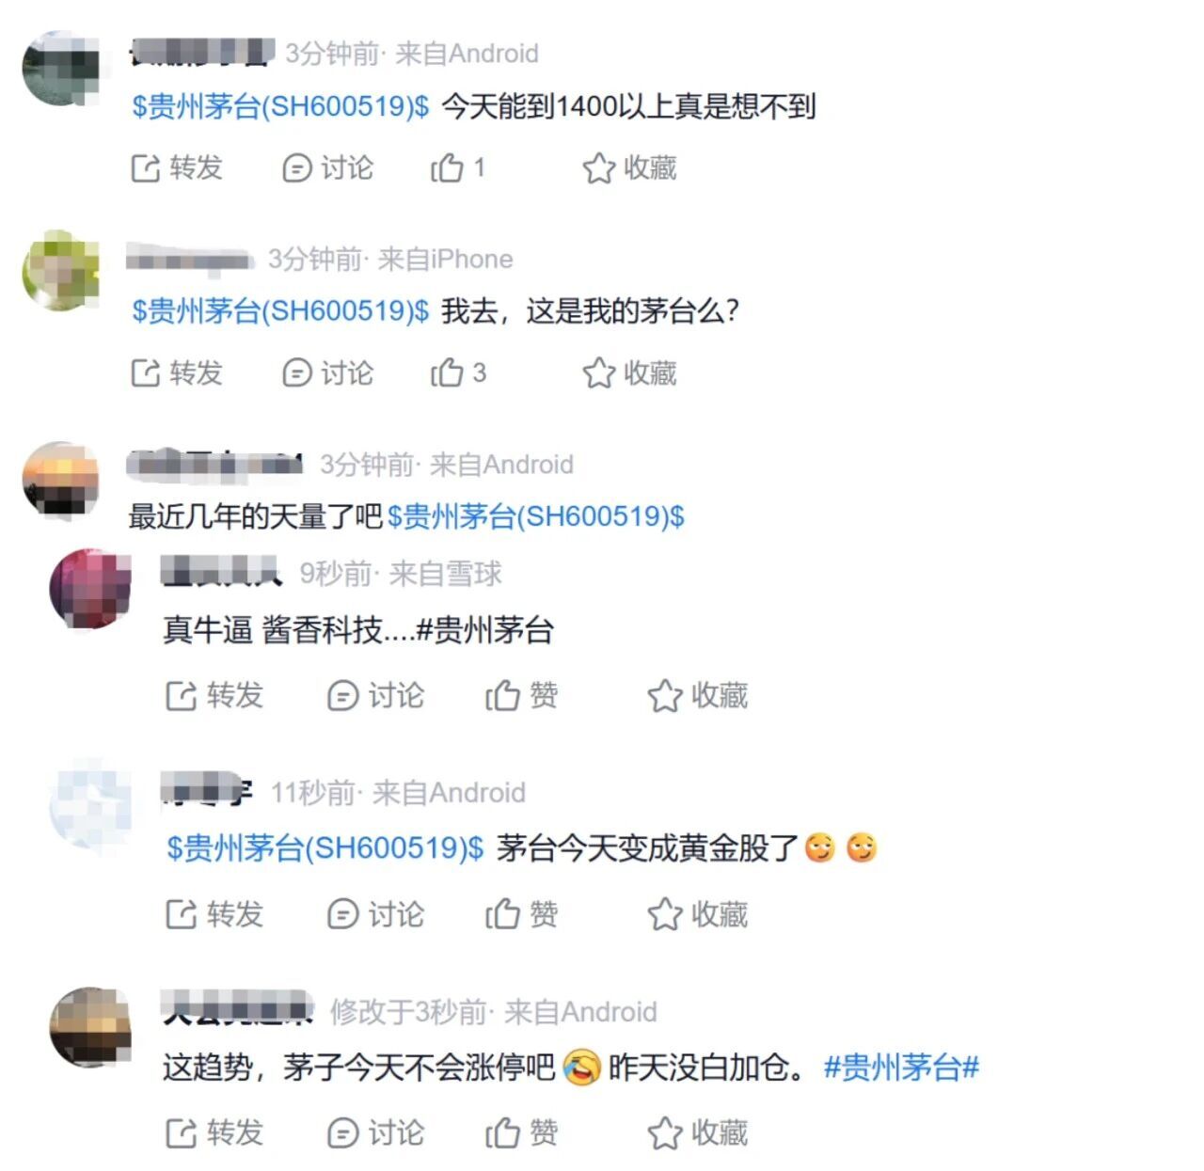1204x1171 pixels.
Task: Open discussion on the first post
Action: click(x=328, y=168)
